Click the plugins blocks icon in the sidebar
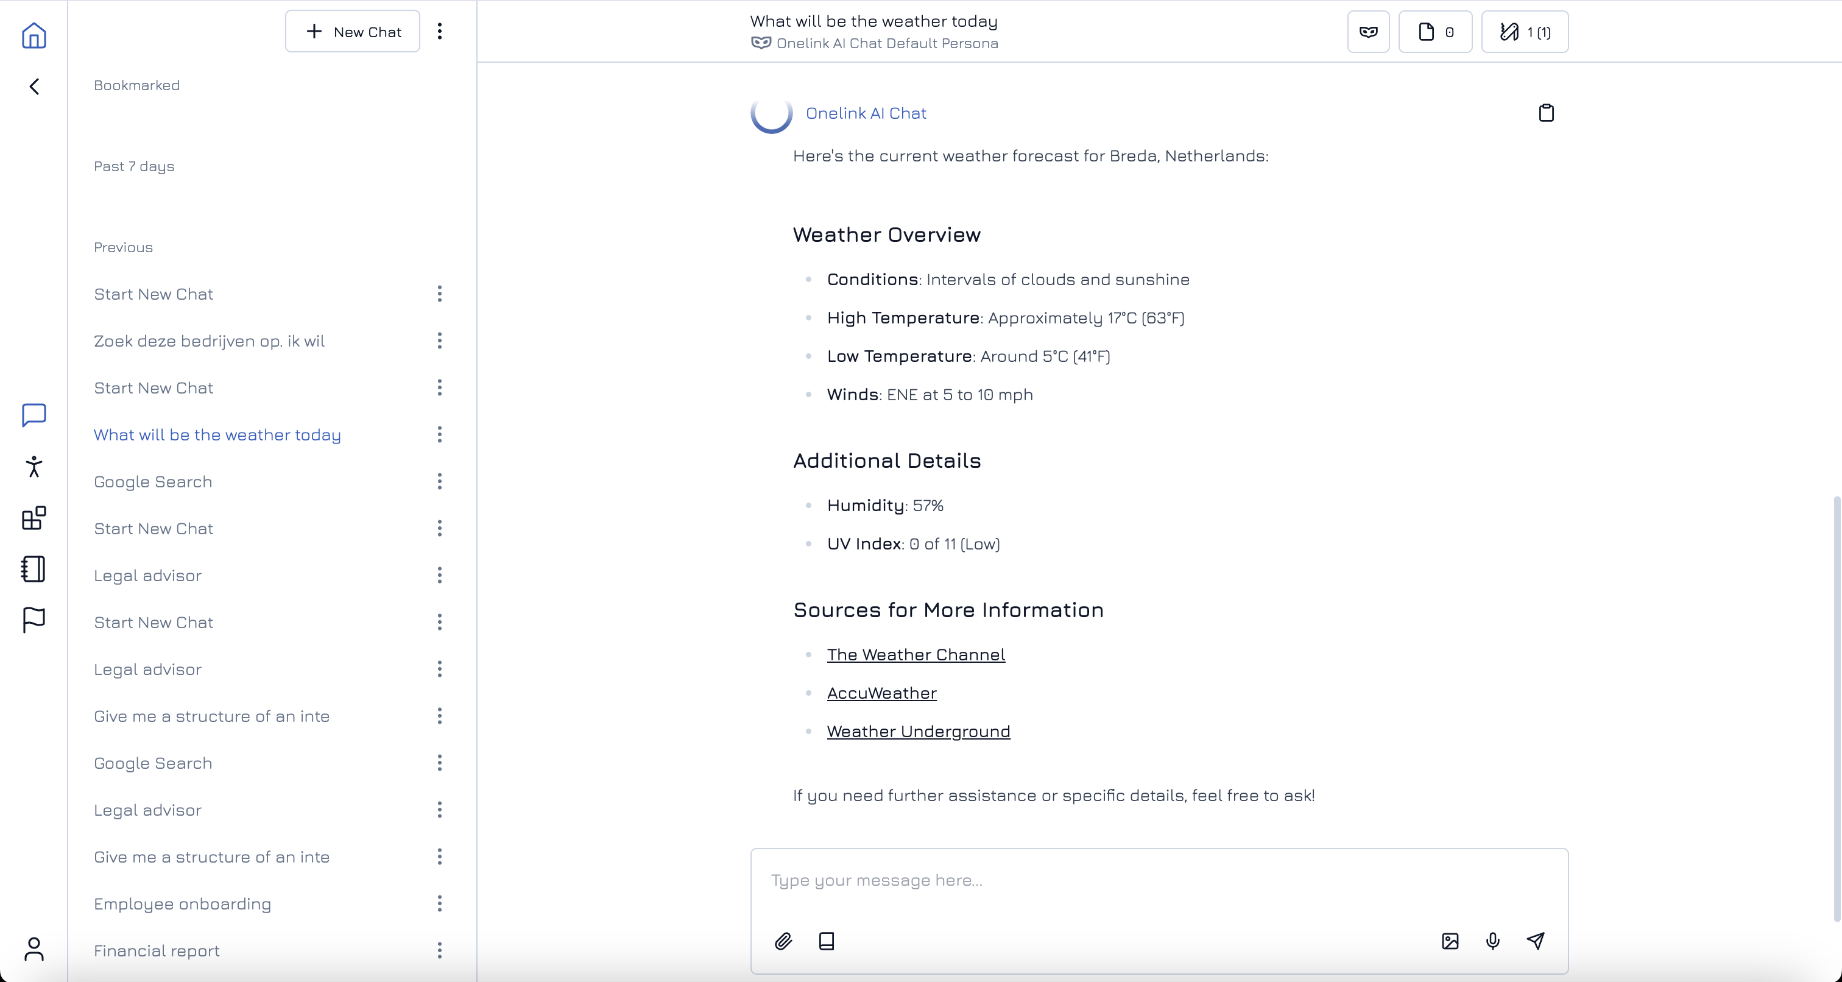1842x982 pixels. click(x=34, y=518)
